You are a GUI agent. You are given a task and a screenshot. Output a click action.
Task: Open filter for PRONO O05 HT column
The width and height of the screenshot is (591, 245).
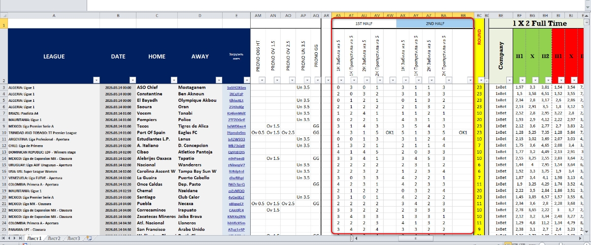click(x=263, y=80)
